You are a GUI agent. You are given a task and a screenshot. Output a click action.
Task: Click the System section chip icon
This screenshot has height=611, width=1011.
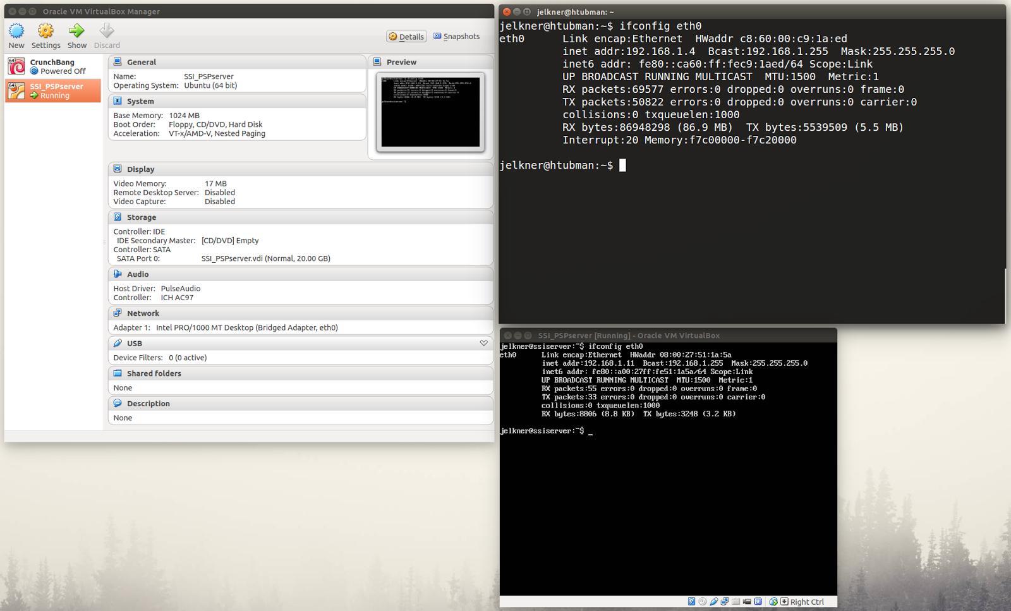coord(118,101)
